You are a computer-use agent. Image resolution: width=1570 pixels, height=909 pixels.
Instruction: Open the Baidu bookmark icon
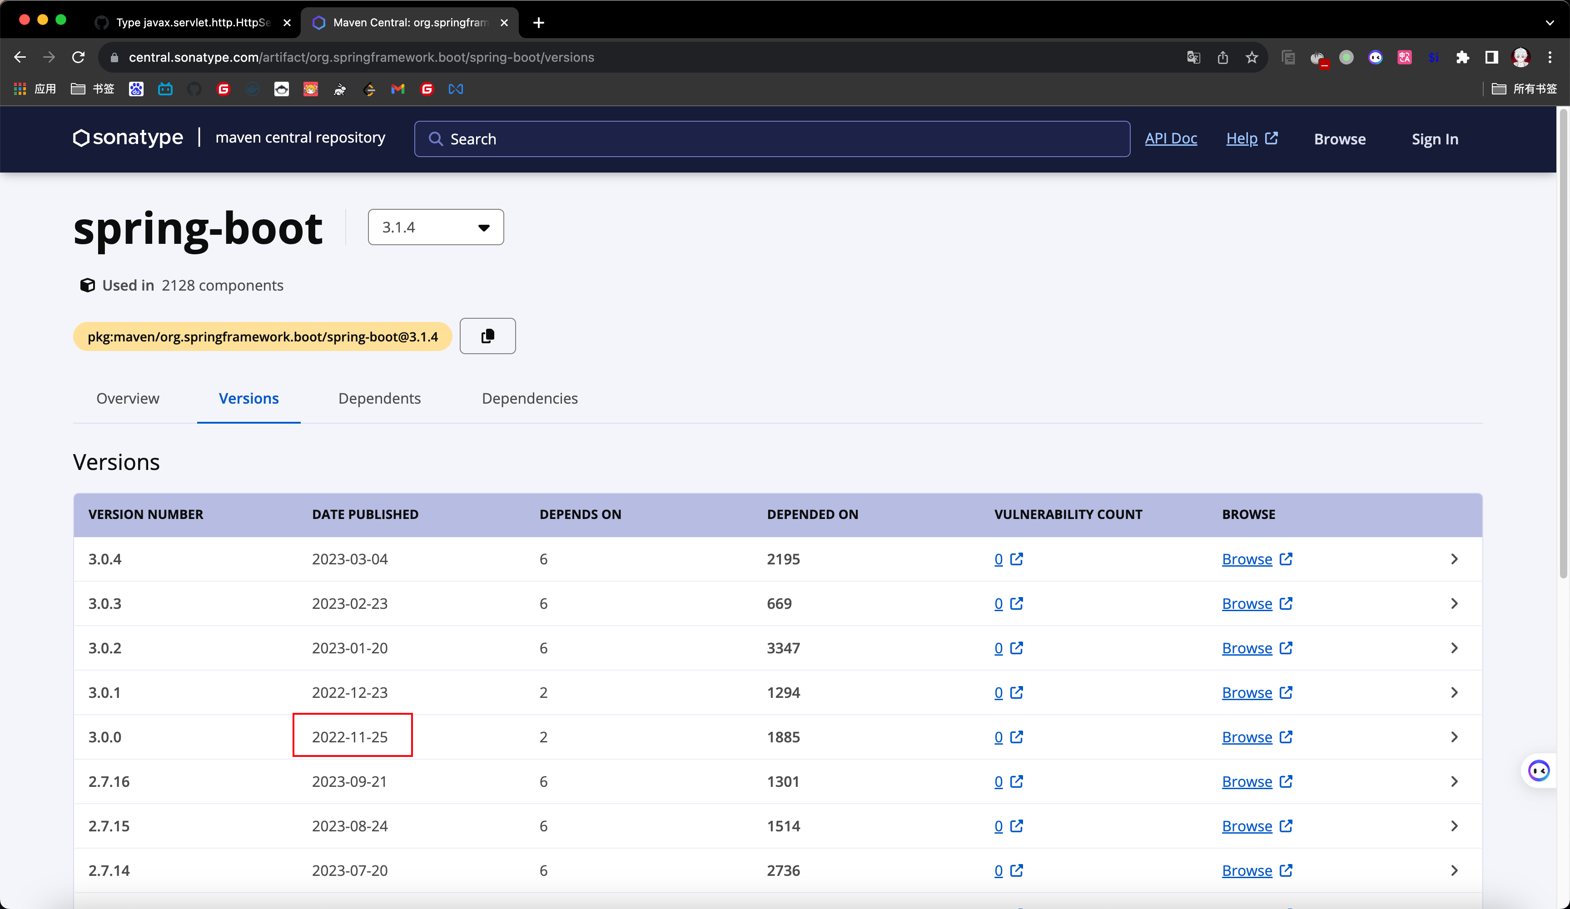point(136,89)
